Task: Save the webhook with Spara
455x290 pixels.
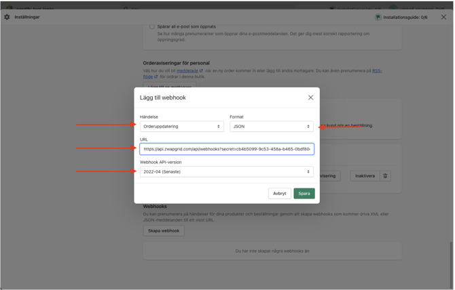Action: pos(304,194)
